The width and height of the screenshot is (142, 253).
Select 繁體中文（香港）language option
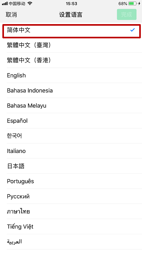click(71, 60)
